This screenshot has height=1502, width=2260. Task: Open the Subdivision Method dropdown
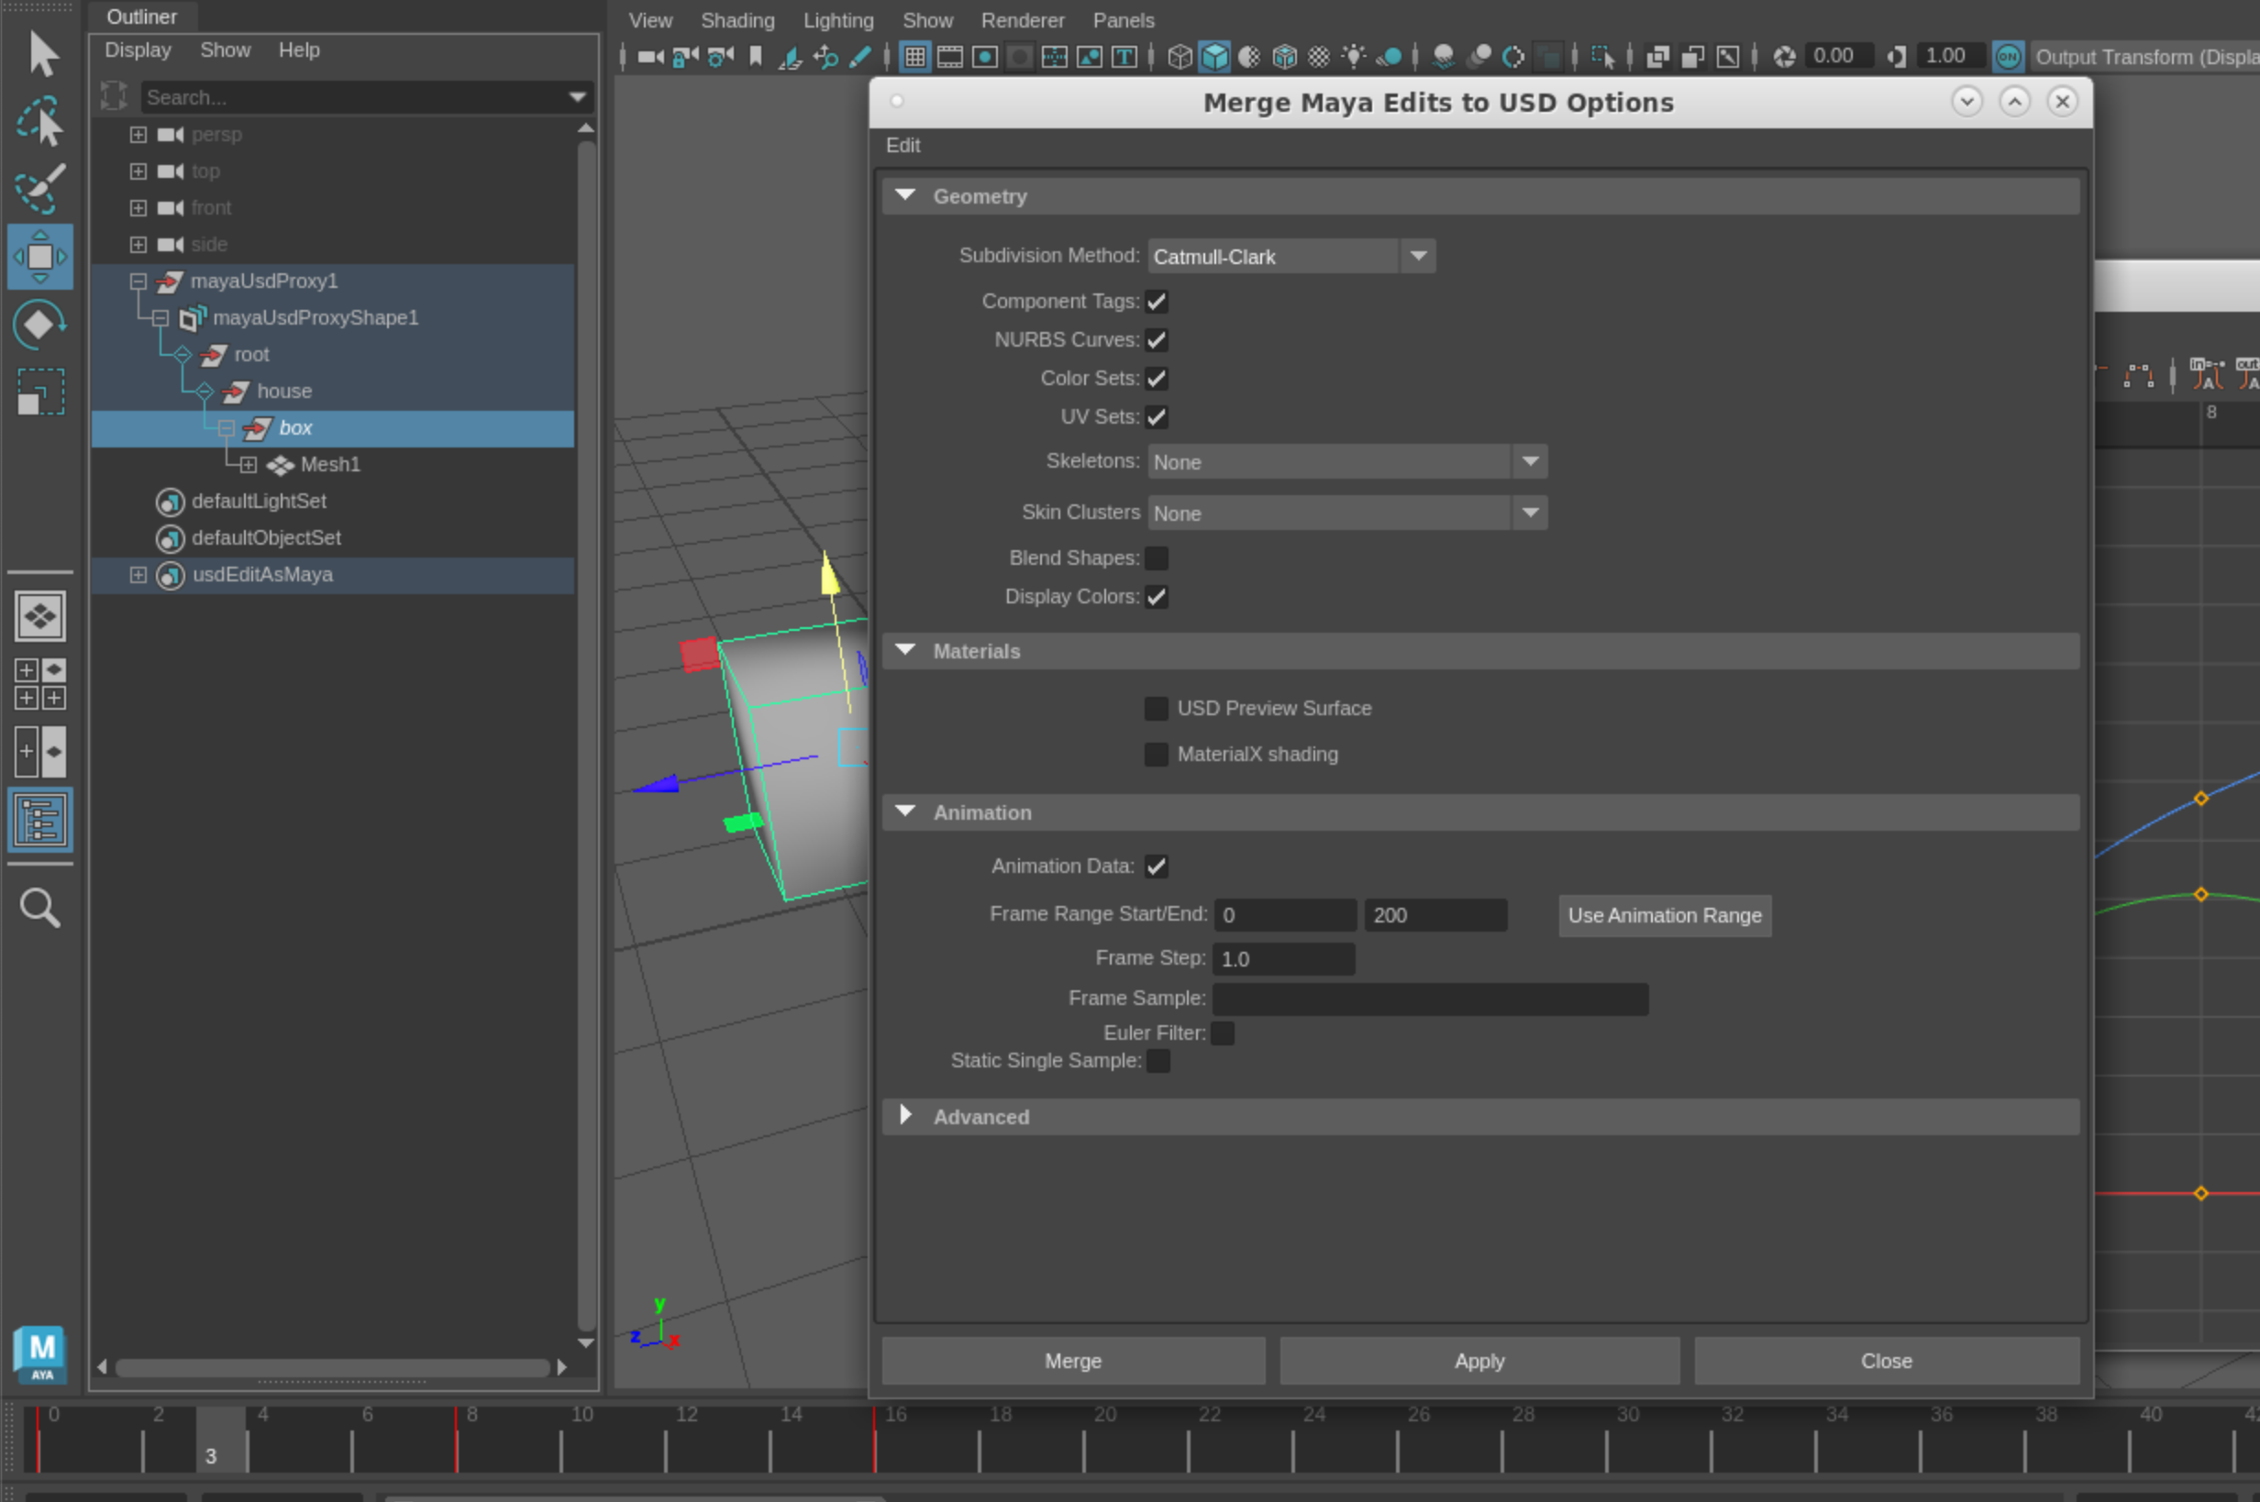[1419, 256]
